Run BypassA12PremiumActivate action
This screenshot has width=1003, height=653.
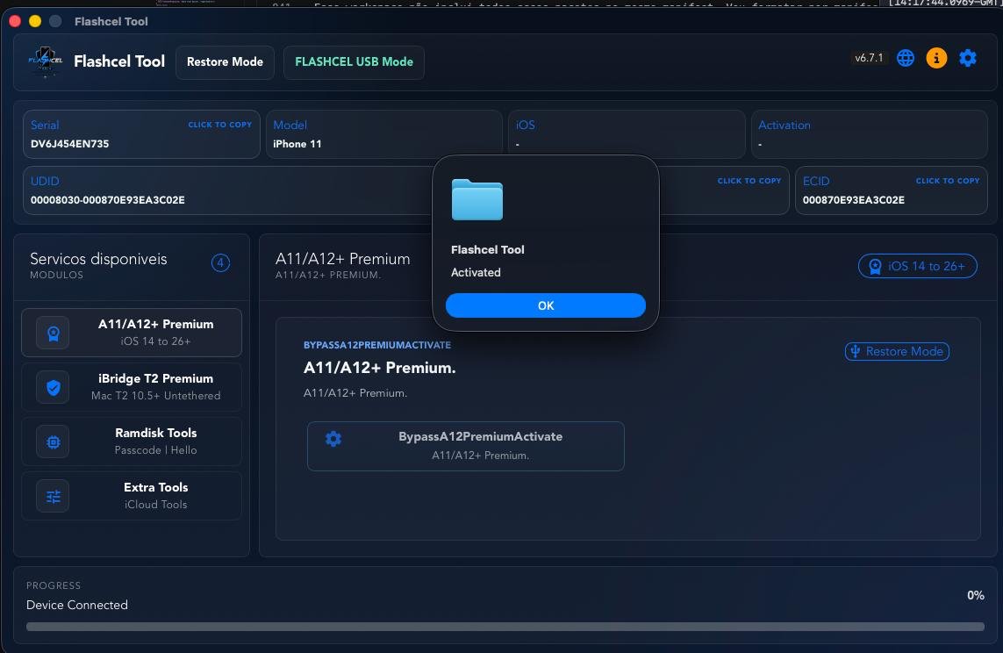pyautogui.click(x=466, y=446)
